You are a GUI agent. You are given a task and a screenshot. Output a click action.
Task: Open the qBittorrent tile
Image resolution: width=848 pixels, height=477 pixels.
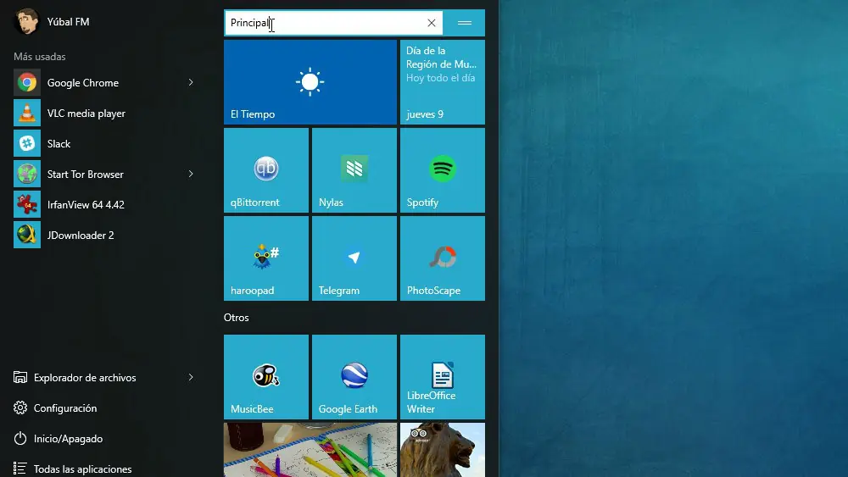pyautogui.click(x=266, y=170)
